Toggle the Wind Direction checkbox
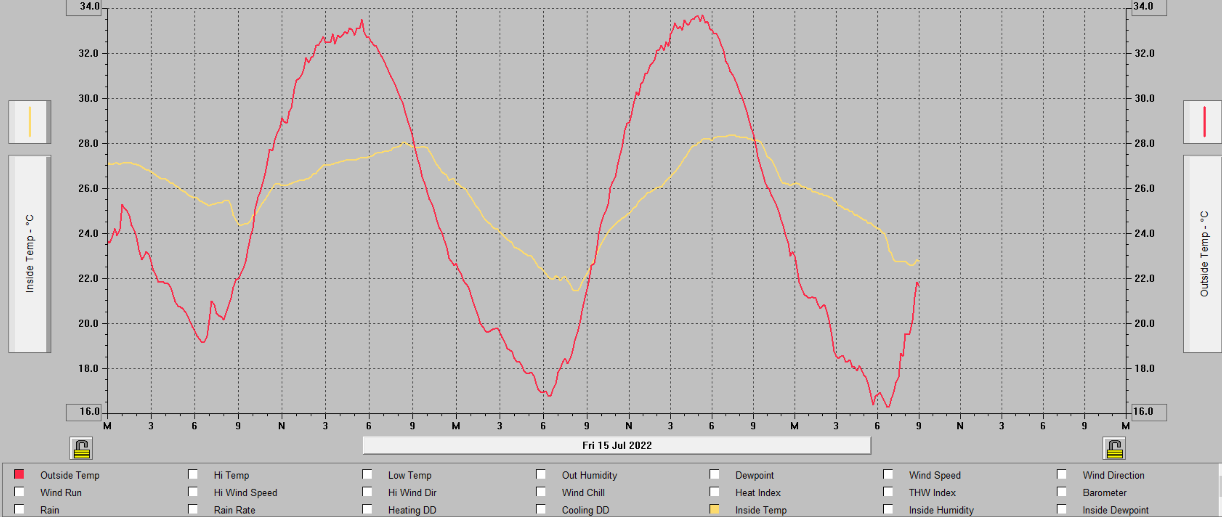Image resolution: width=1222 pixels, height=517 pixels. [1062, 474]
